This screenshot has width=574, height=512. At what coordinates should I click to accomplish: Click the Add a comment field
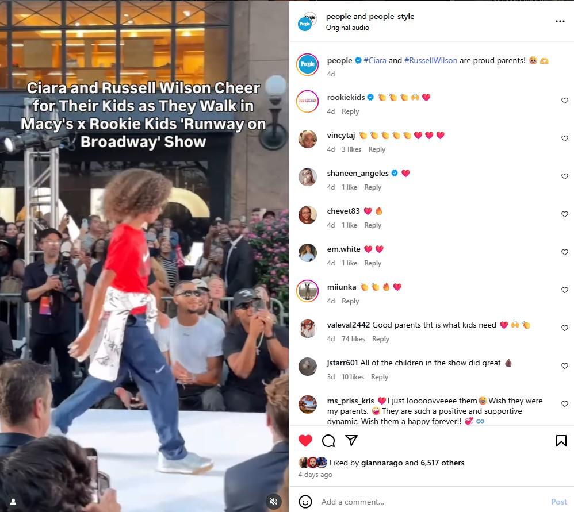point(433,502)
